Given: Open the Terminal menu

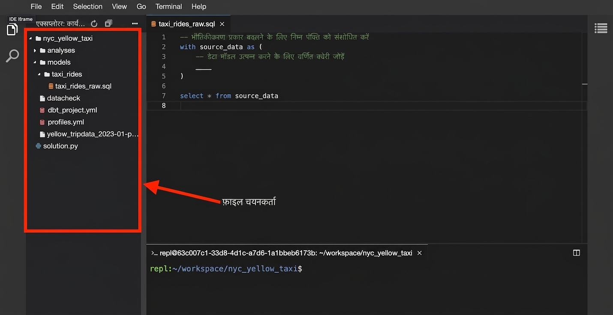Looking at the screenshot, I should (x=168, y=6).
